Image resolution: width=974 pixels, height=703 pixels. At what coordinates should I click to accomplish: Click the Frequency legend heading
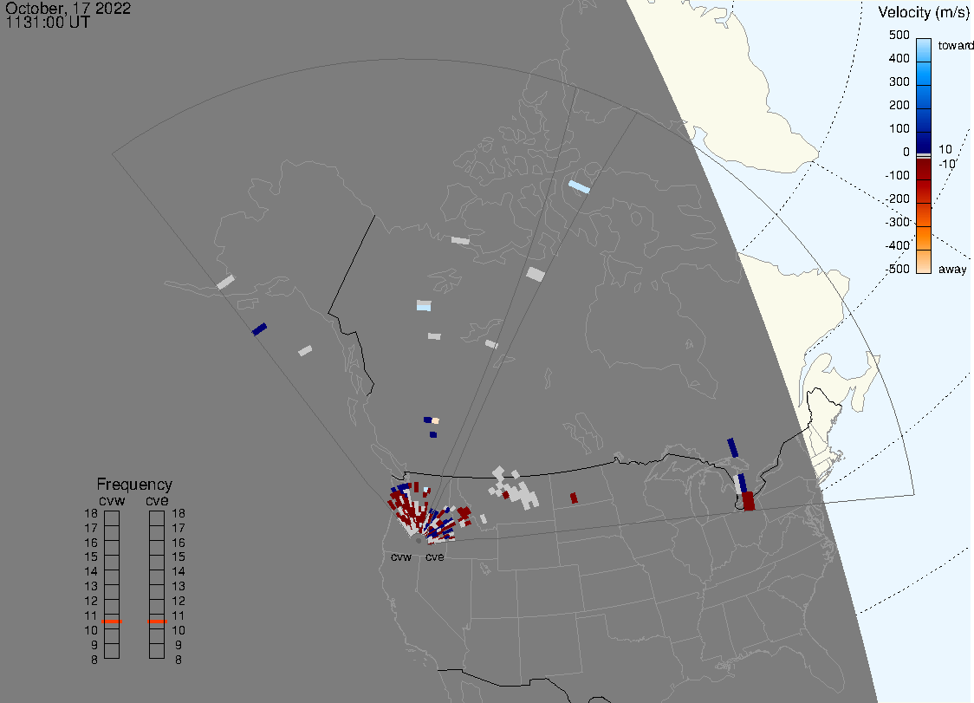pyautogui.click(x=133, y=485)
